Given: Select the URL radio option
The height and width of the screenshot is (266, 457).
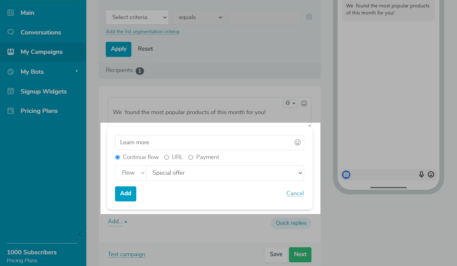Looking at the screenshot, I should (x=167, y=157).
